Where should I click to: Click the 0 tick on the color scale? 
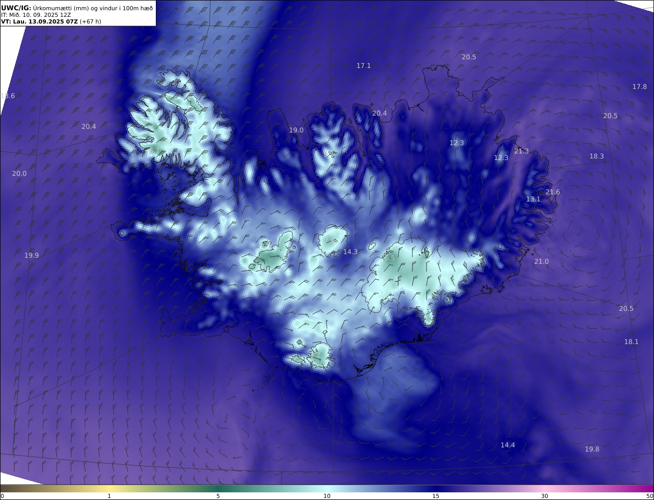[2, 496]
